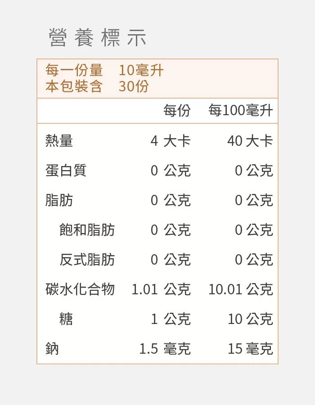Select the 鈉 row label
The width and height of the screenshot is (315, 405).
click(52, 348)
